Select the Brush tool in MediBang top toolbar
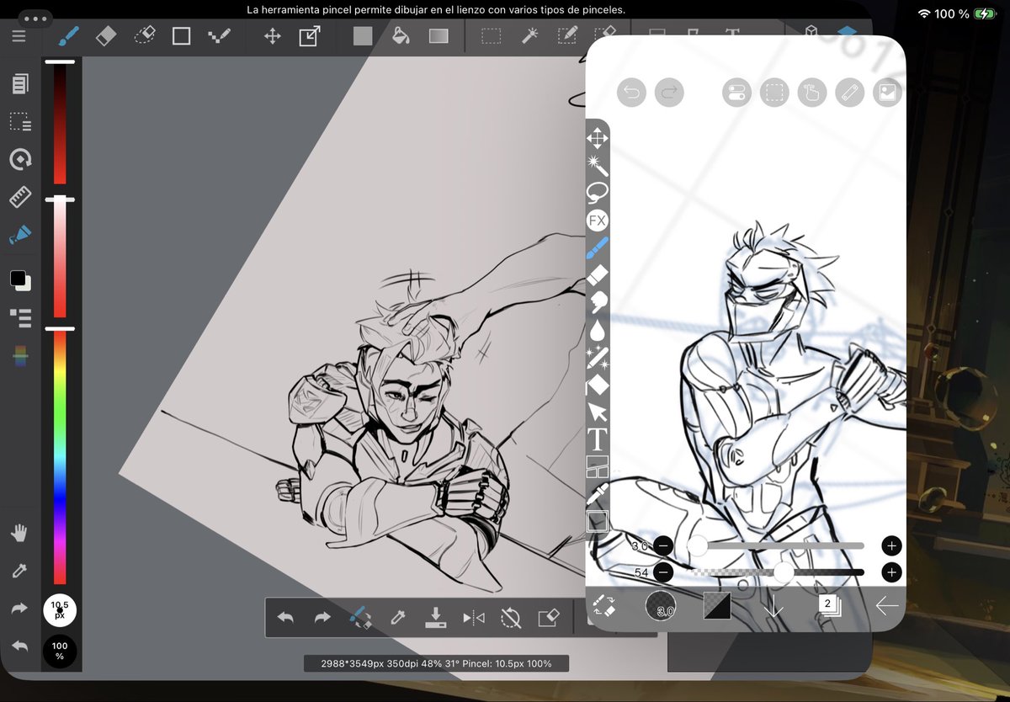The image size is (1010, 702). click(x=67, y=36)
